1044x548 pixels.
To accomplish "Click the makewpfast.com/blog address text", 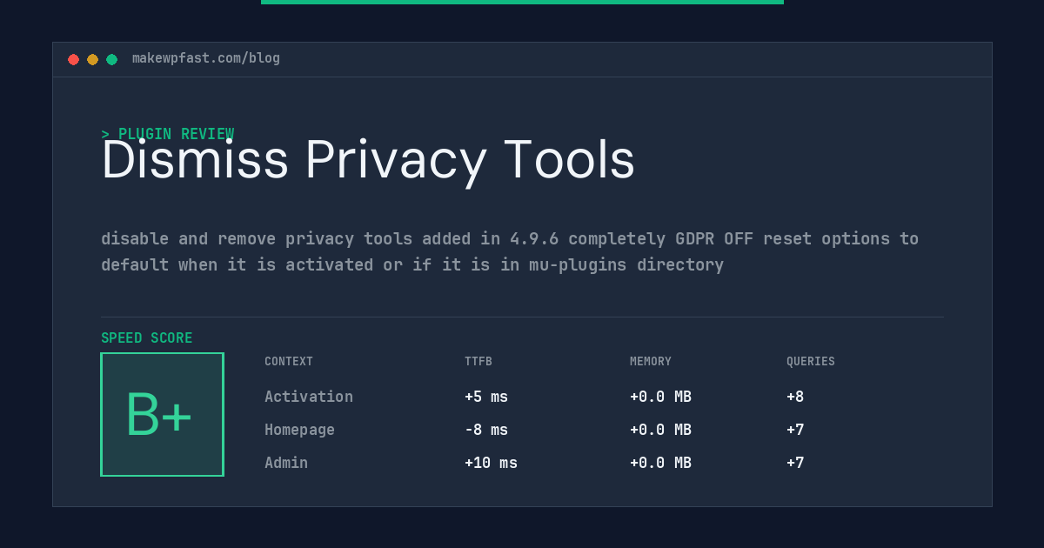I will 206,58.
